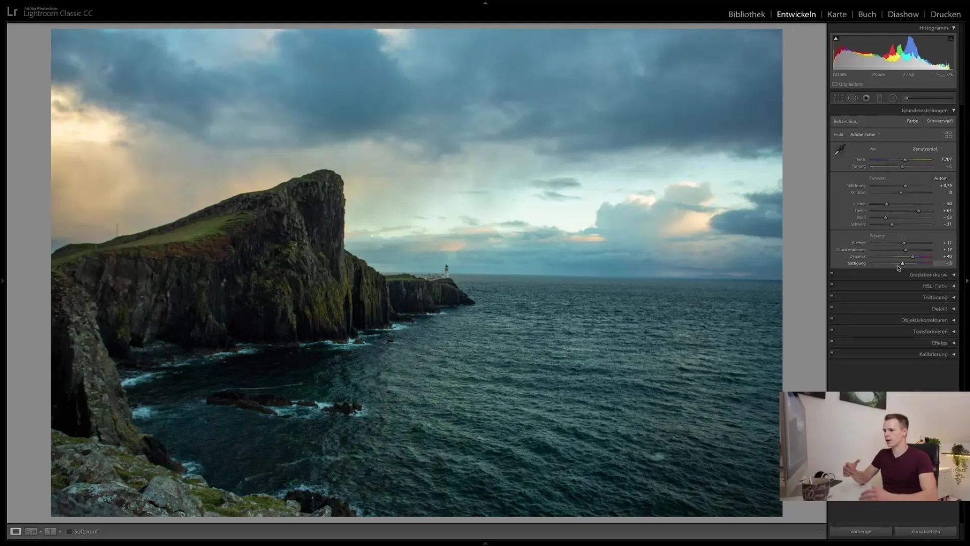Expand the Effekte panel
The width and height of the screenshot is (970, 546).
pyautogui.click(x=954, y=343)
